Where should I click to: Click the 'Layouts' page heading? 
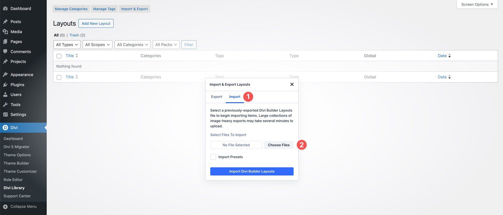(64, 23)
